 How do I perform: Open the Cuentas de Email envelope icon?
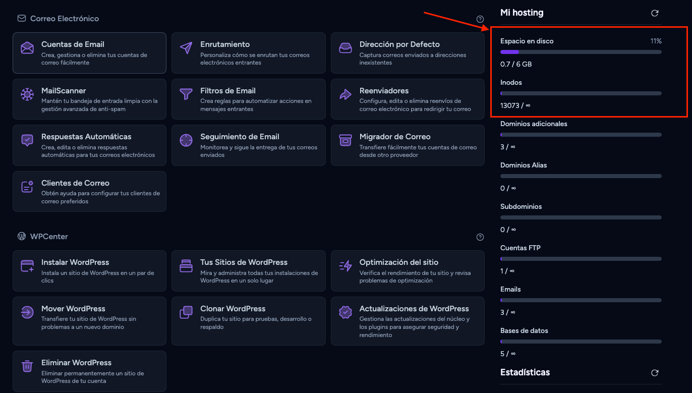(27, 48)
